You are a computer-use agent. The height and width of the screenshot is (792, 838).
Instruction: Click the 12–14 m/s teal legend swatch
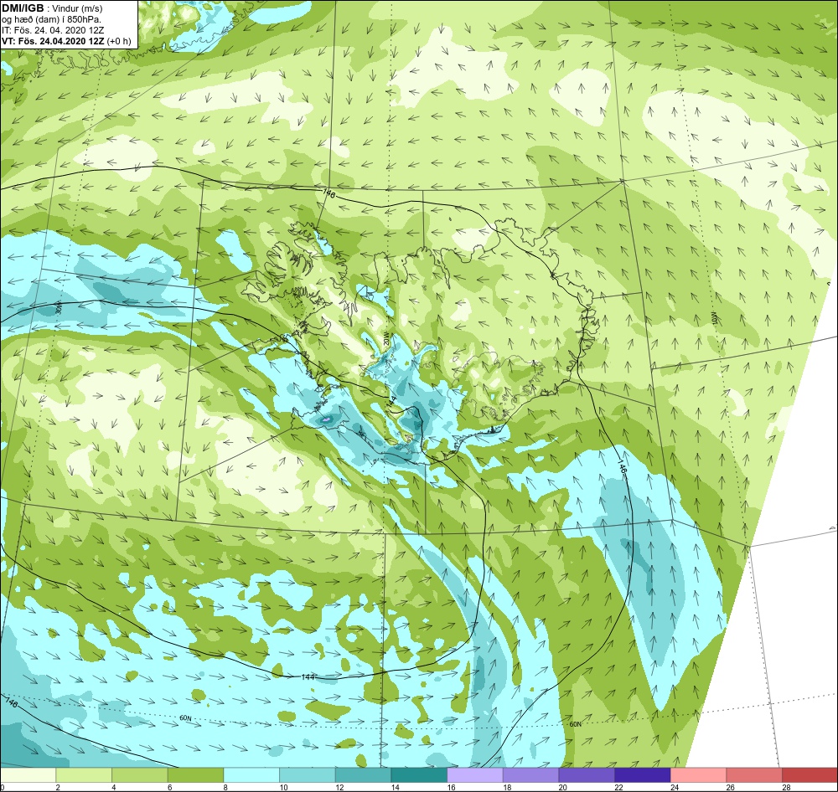click(x=363, y=775)
